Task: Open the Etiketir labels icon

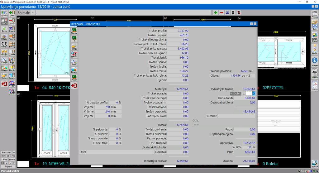Action: 315,72
